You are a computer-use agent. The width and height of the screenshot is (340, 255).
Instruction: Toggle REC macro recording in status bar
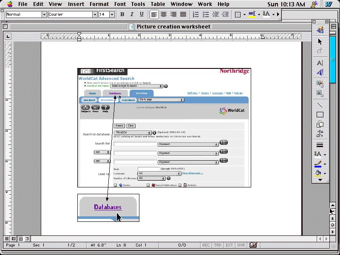[x=206, y=245]
